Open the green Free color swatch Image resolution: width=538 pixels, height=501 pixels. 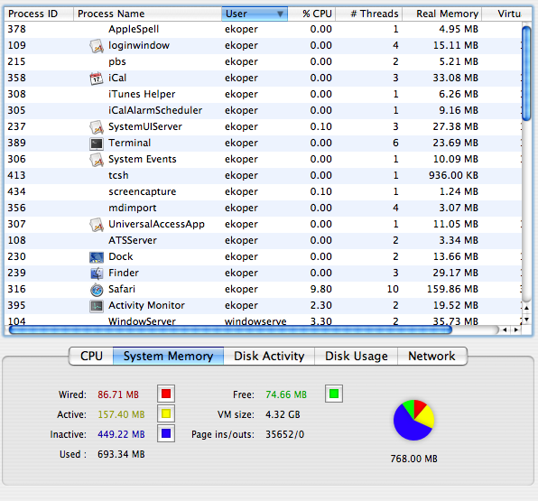pyautogui.click(x=334, y=394)
